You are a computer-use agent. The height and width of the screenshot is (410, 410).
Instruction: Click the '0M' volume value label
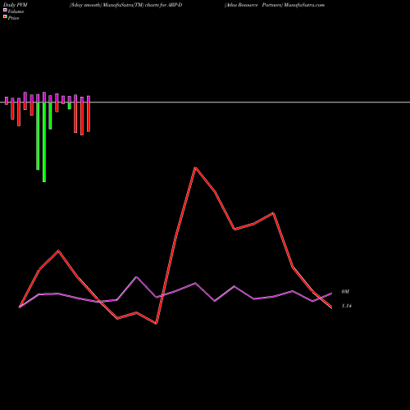point(345,292)
